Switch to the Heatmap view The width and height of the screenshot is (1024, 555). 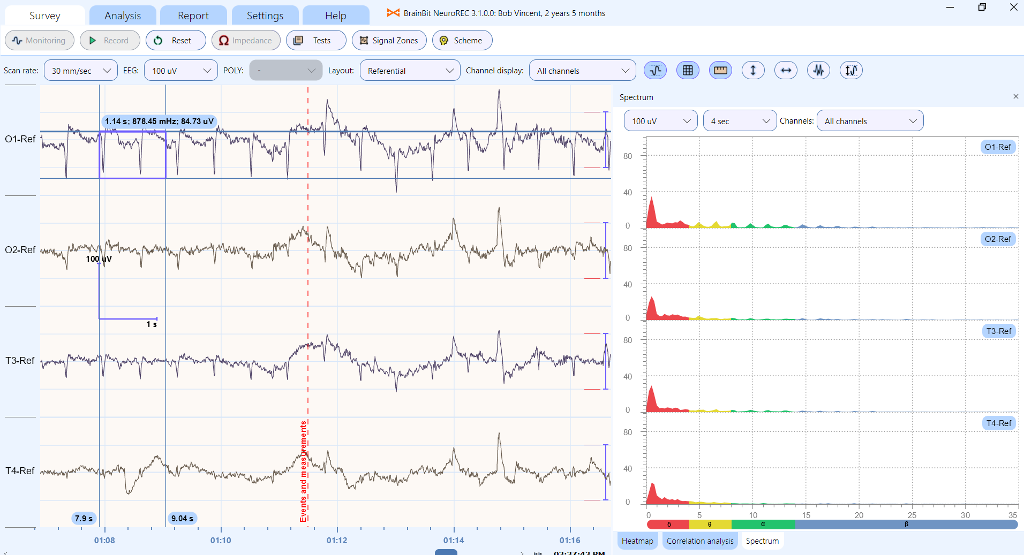pyautogui.click(x=637, y=541)
